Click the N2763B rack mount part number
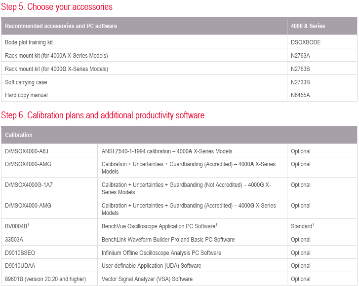The image size is (359, 286). coord(300,69)
